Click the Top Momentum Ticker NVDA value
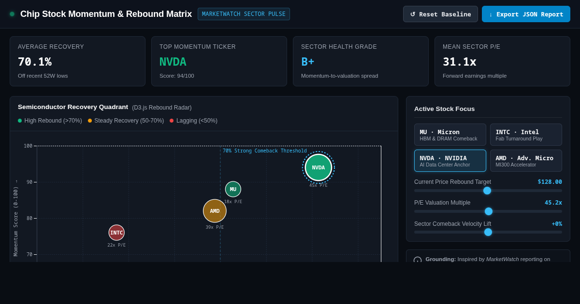Screen dimensions: 580x304 click(173, 62)
